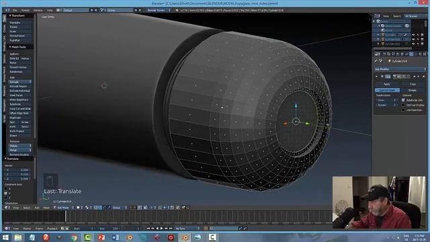Click the outliner editor type icon
430x242 pixels.
pos(377,16)
